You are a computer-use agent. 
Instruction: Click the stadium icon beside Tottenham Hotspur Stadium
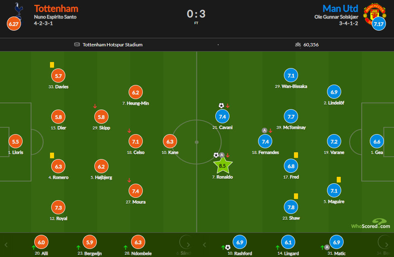tap(77, 44)
